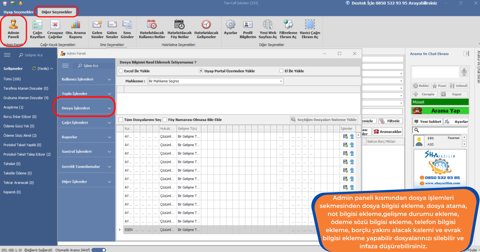The height and width of the screenshot is (252, 480).
Task: Toggle Otomatik Arama switch in status bar
Action: pos(99,250)
